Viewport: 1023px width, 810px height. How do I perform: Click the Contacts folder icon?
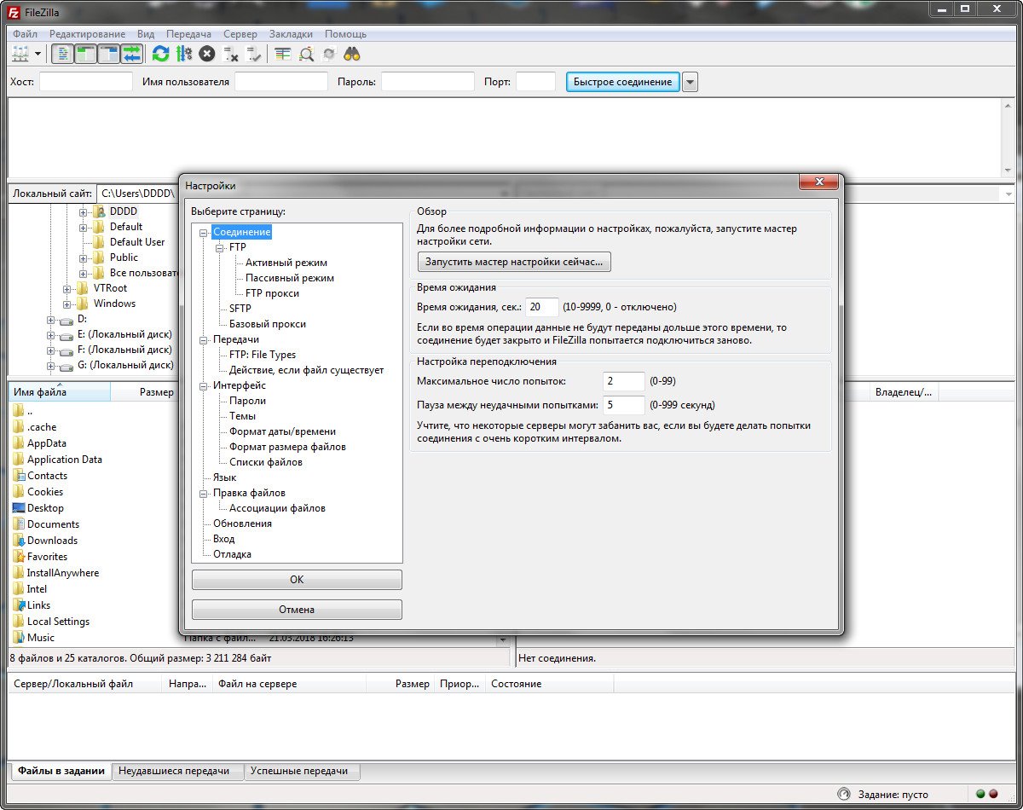[19, 476]
